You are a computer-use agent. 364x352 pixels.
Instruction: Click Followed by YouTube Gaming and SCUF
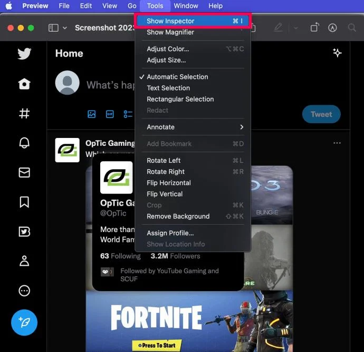pos(169,275)
